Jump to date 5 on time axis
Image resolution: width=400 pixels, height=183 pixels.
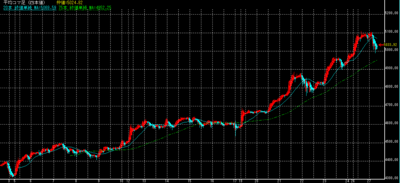(x=15, y=181)
